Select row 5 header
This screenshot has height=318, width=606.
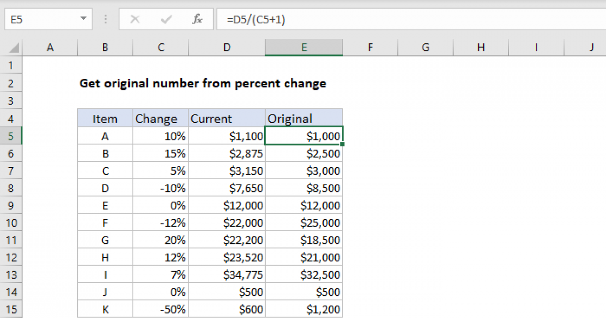(12, 136)
